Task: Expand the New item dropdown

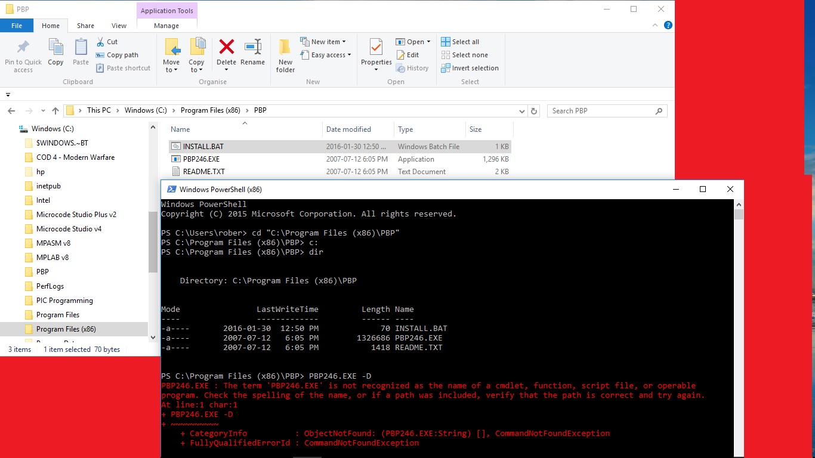Action: [x=345, y=42]
